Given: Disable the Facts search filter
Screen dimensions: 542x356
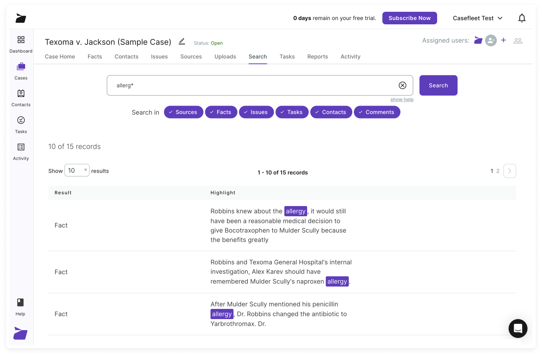Looking at the screenshot, I should tap(221, 112).
